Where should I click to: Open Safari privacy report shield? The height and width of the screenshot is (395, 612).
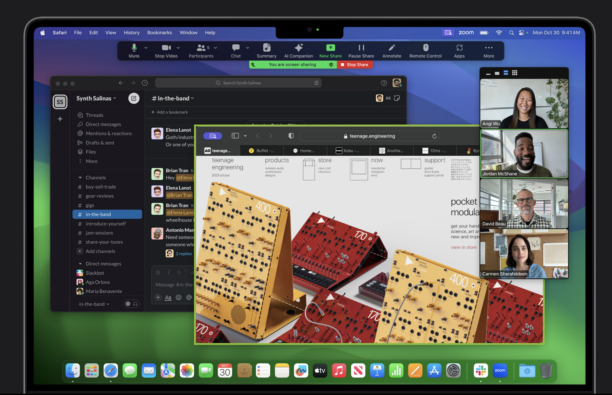(x=291, y=136)
